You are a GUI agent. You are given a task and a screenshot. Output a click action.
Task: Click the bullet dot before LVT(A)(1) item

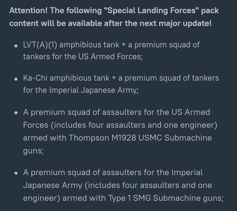tap(16, 46)
